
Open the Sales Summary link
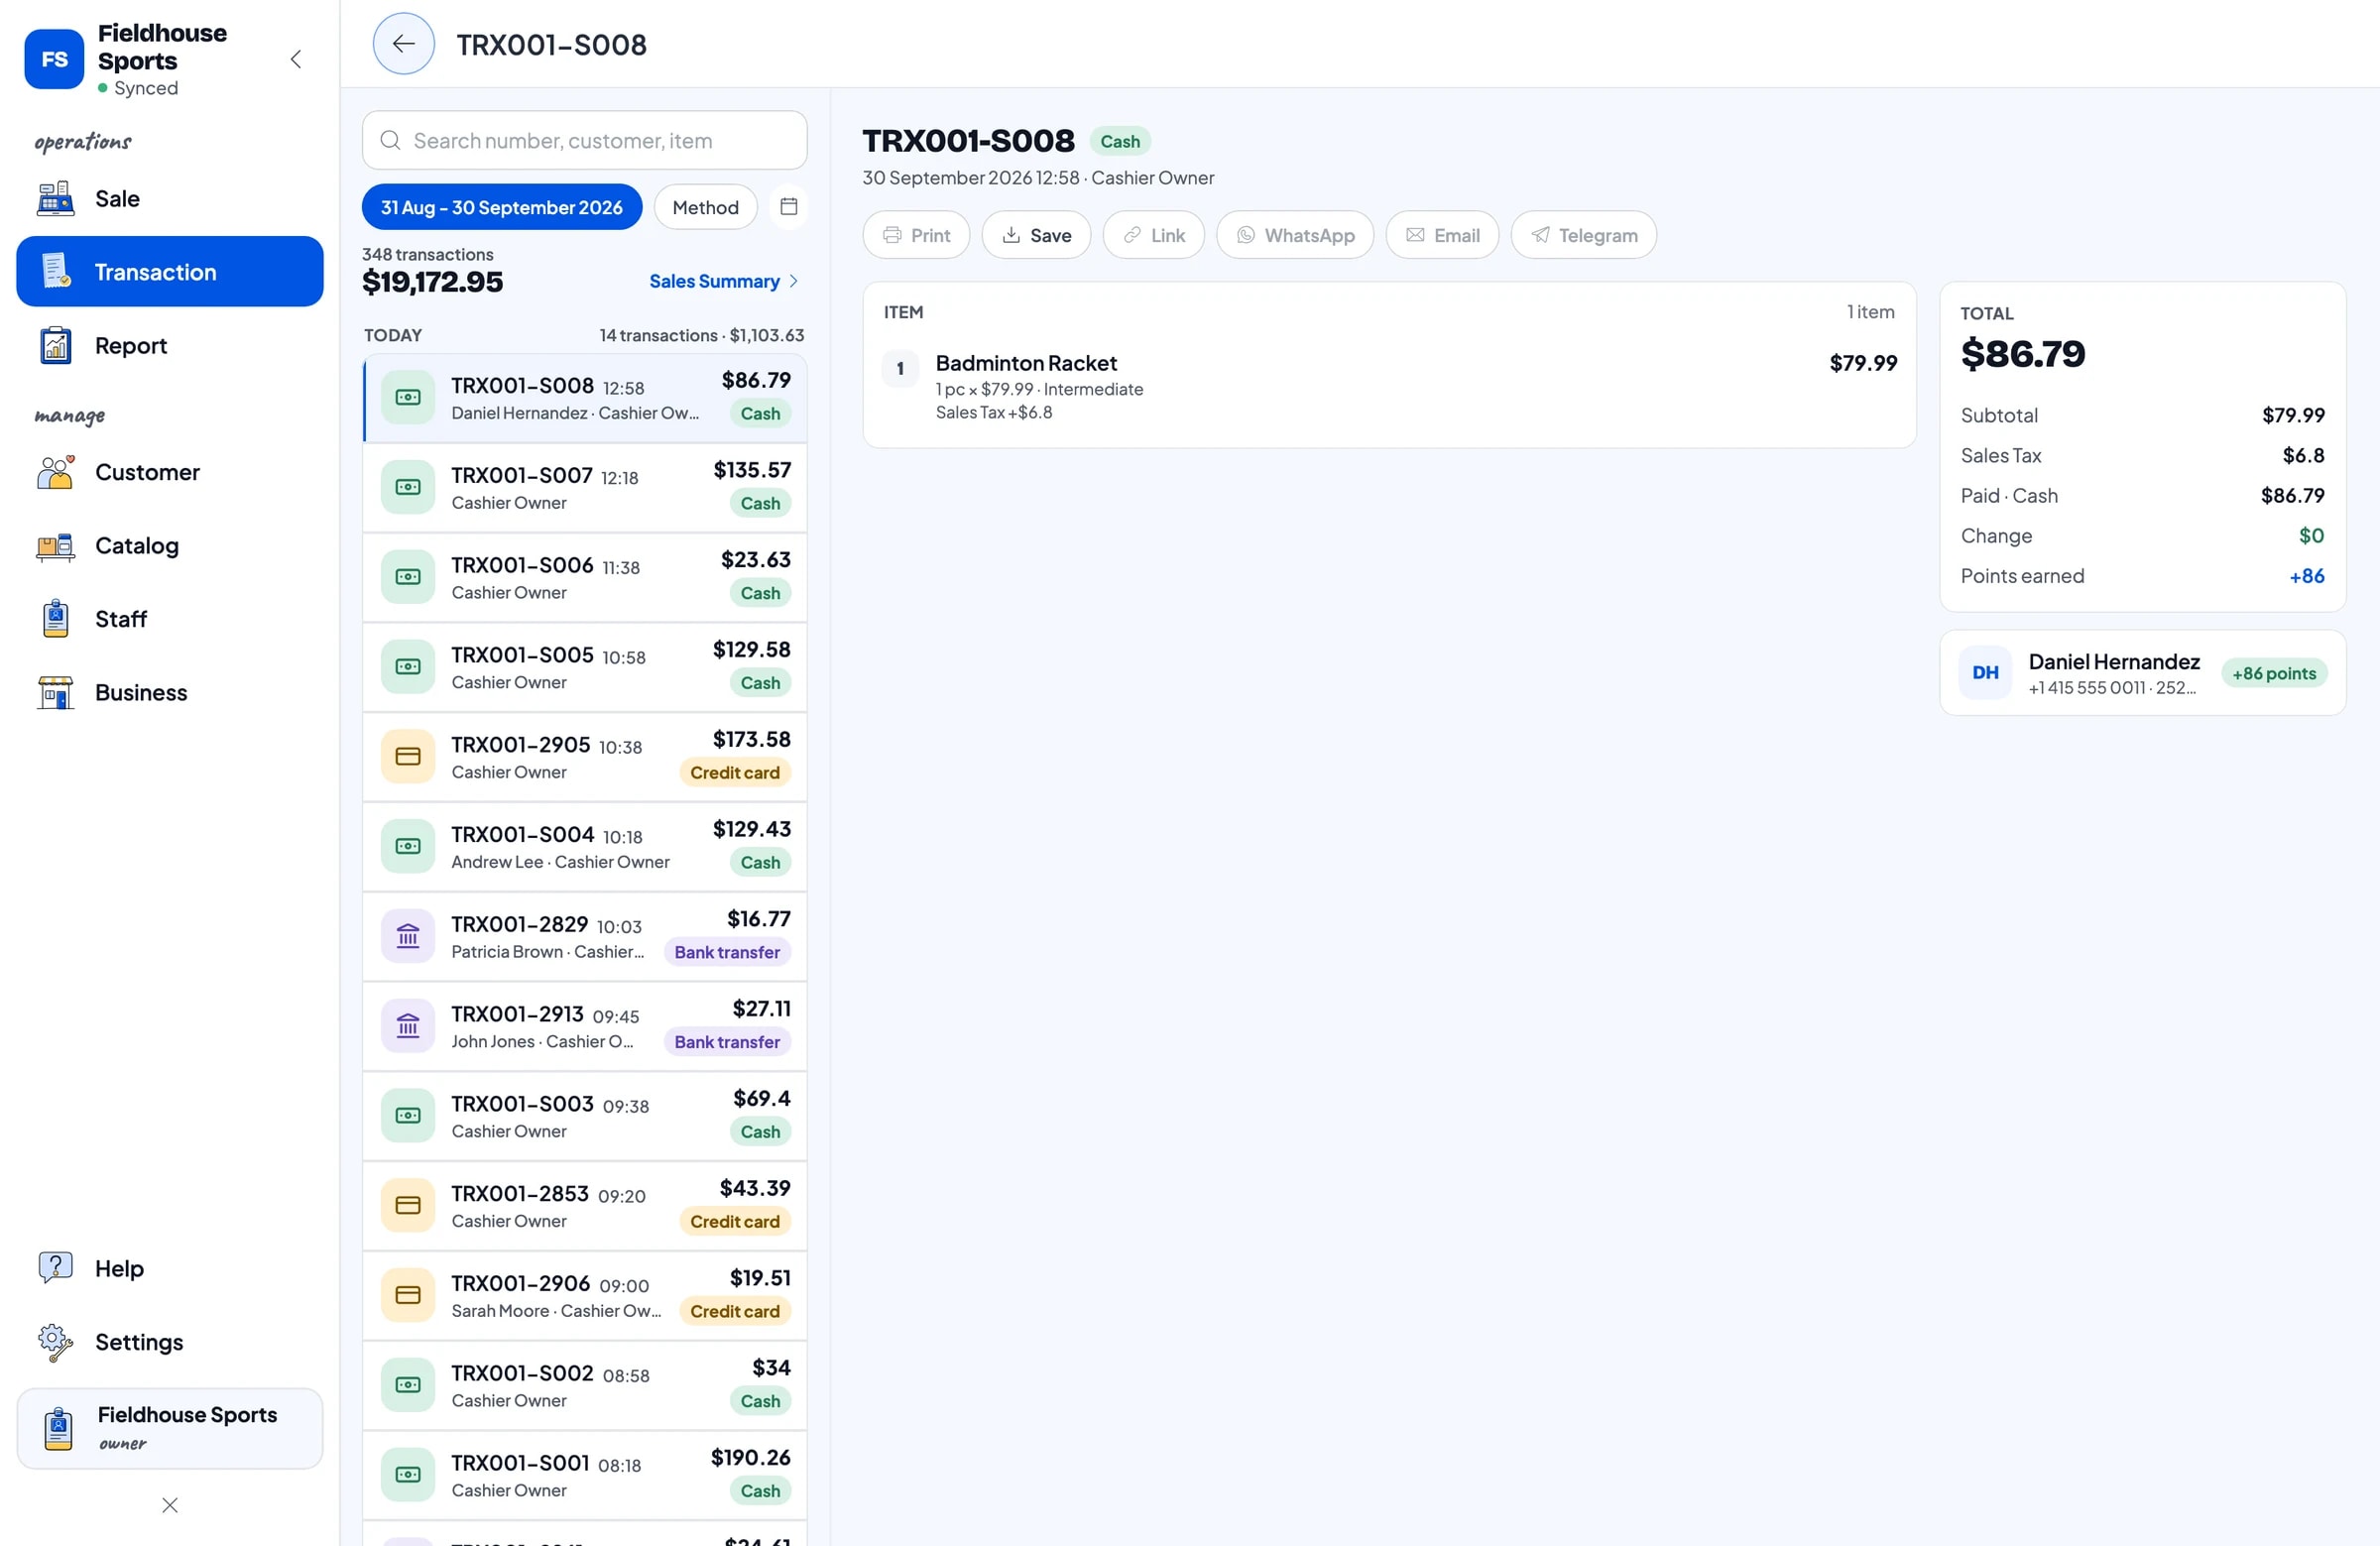pyautogui.click(x=724, y=281)
